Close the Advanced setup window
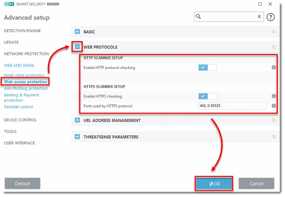This screenshot has height=197, width=285. point(270,4)
